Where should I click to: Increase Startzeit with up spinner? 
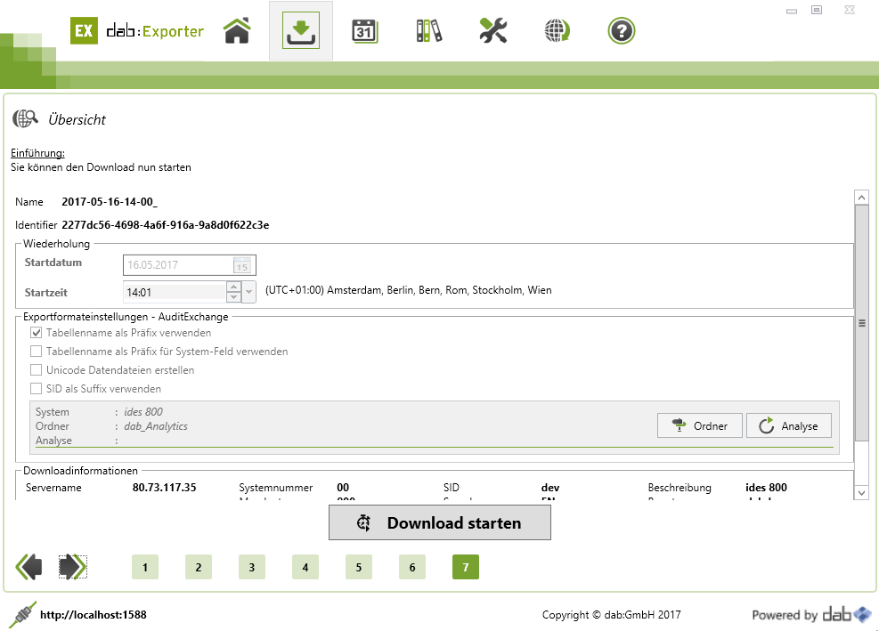point(233,287)
